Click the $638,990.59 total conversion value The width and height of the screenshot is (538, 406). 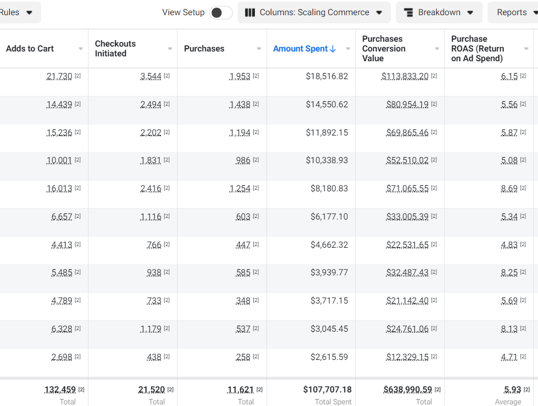pyautogui.click(x=408, y=390)
